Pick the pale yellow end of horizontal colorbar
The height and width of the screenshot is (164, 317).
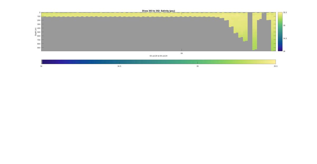point(272,62)
